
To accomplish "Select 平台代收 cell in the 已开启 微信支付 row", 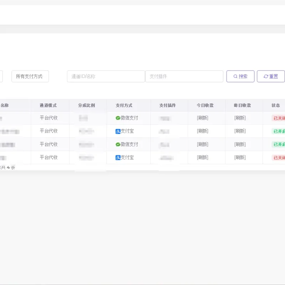I will pos(49,144).
